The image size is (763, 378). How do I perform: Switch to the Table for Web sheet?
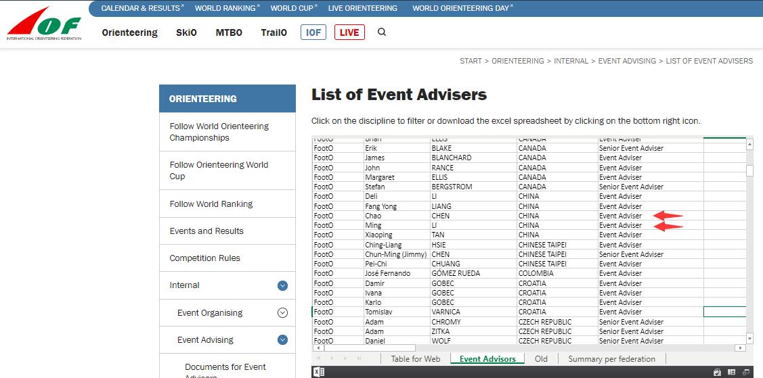point(415,359)
